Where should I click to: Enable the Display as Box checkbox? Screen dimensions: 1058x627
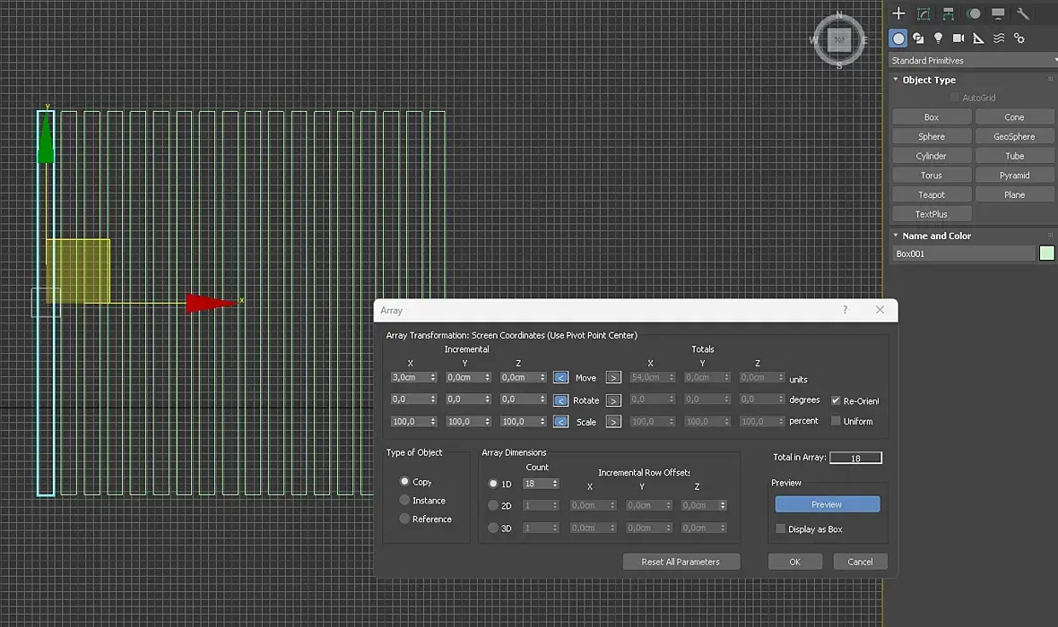click(x=781, y=528)
